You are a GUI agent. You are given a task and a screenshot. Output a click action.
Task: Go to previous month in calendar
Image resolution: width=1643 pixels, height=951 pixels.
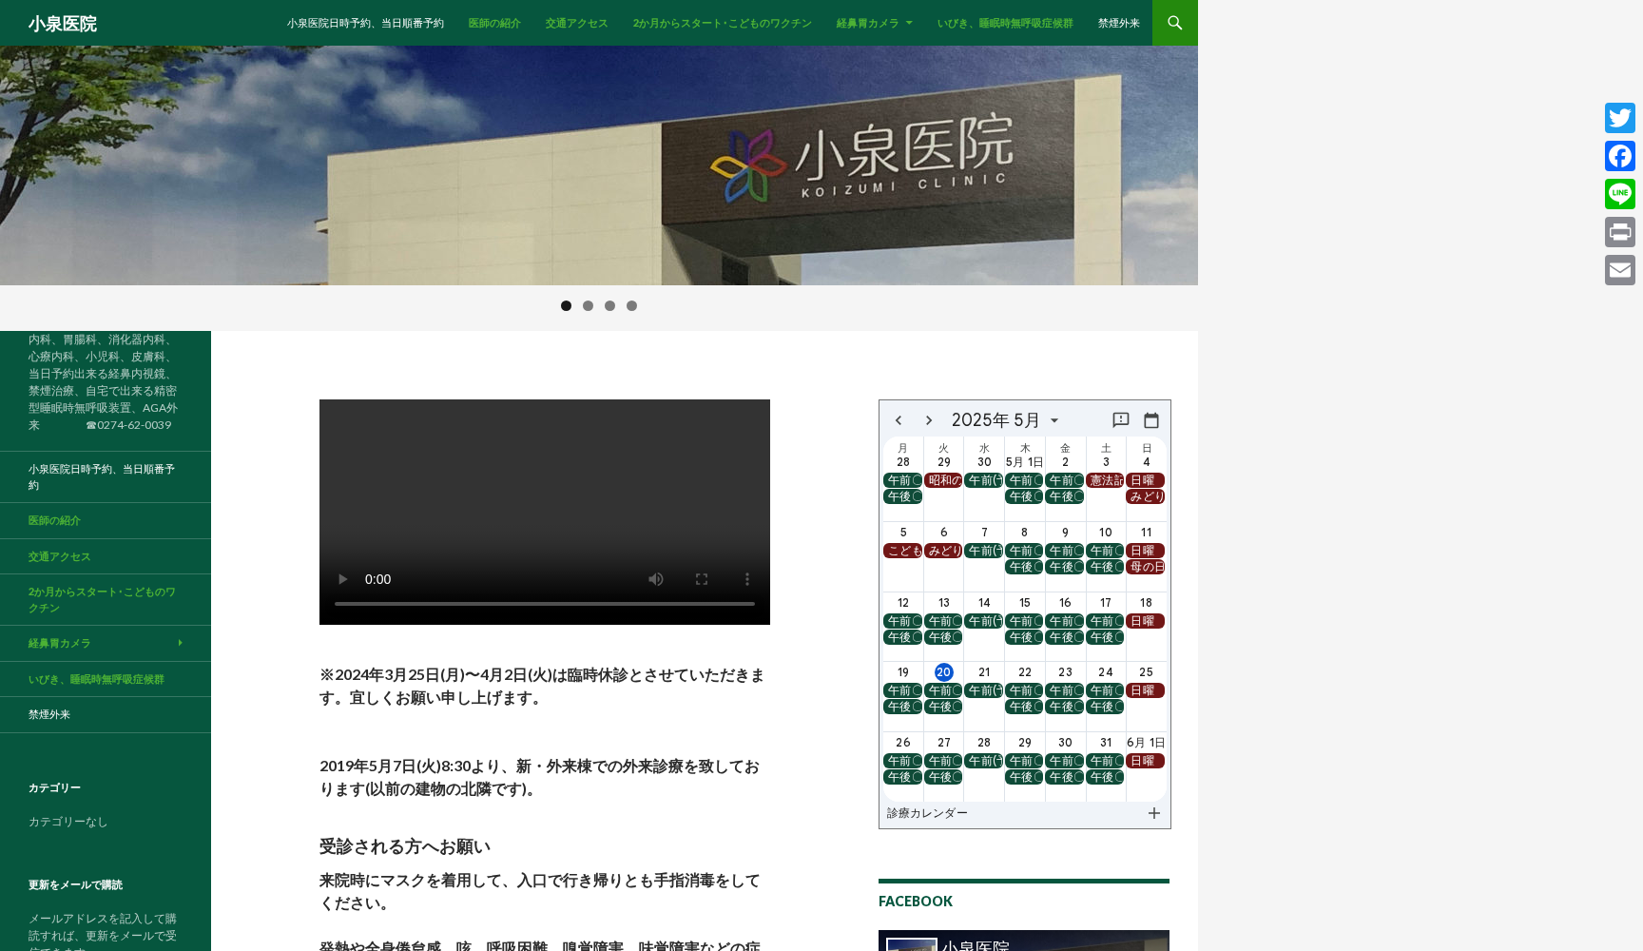(899, 420)
